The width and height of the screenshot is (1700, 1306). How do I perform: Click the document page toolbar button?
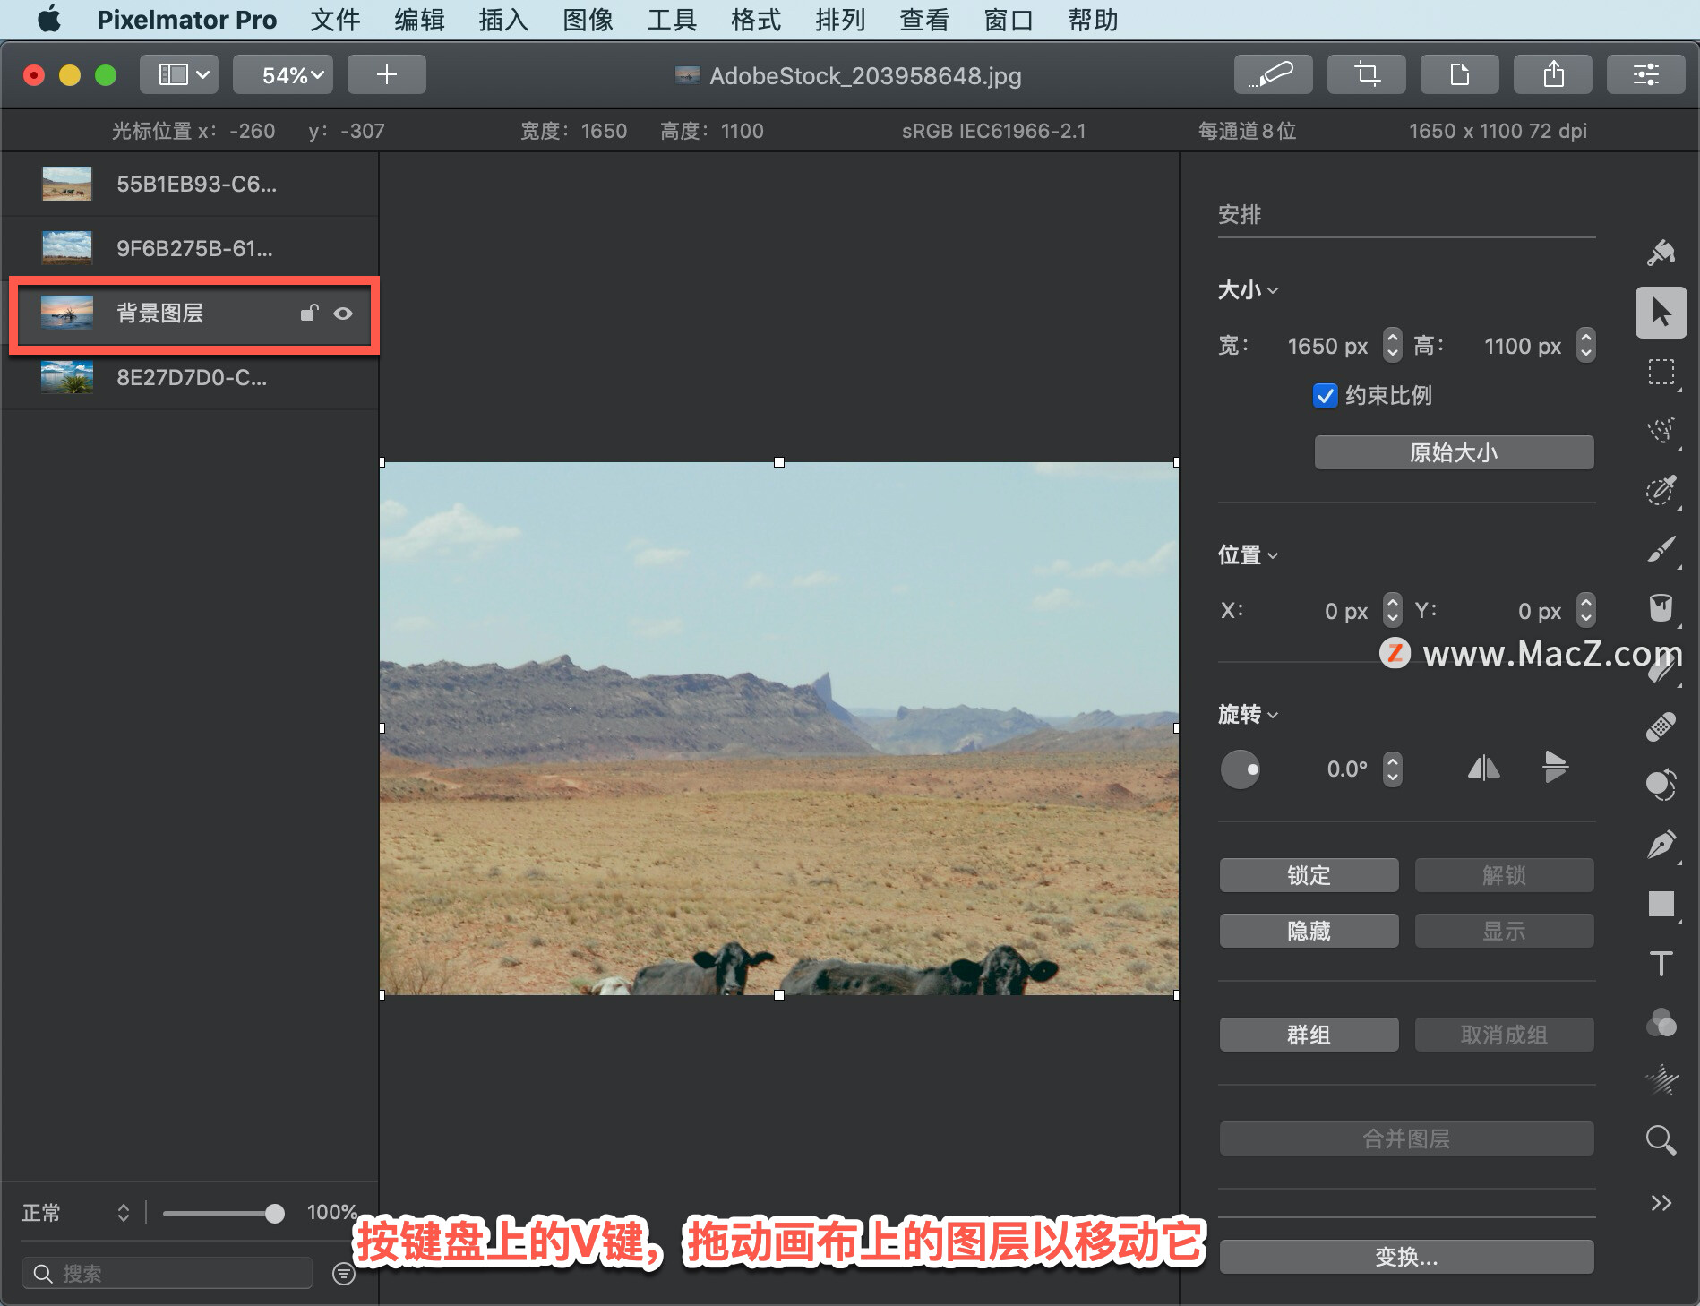point(1459,74)
